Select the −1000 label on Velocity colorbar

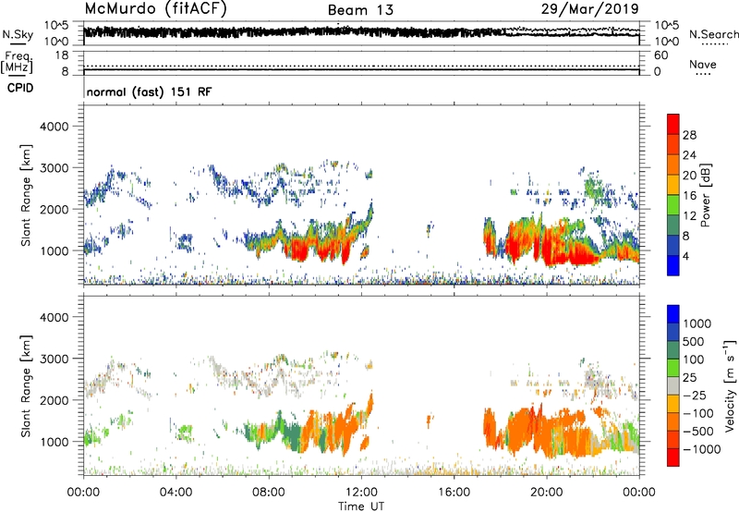pyautogui.click(x=701, y=449)
